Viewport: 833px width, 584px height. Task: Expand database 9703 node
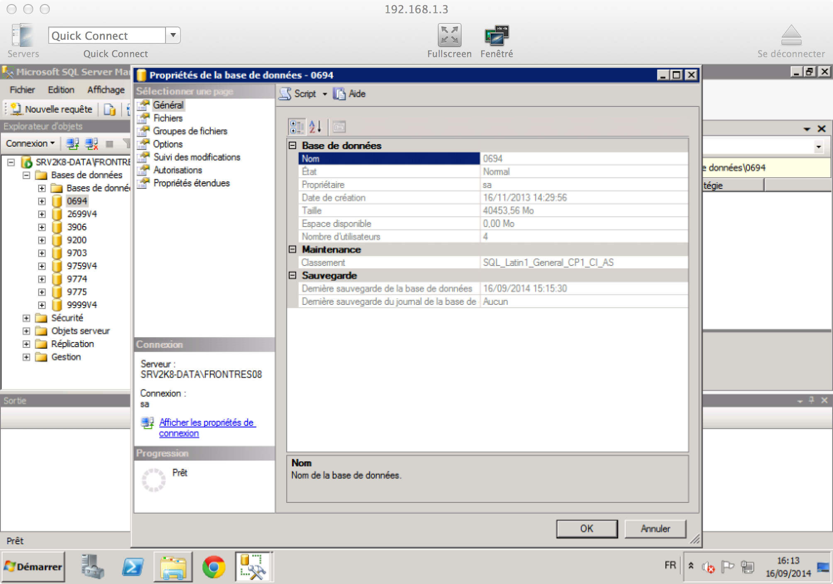(x=42, y=253)
